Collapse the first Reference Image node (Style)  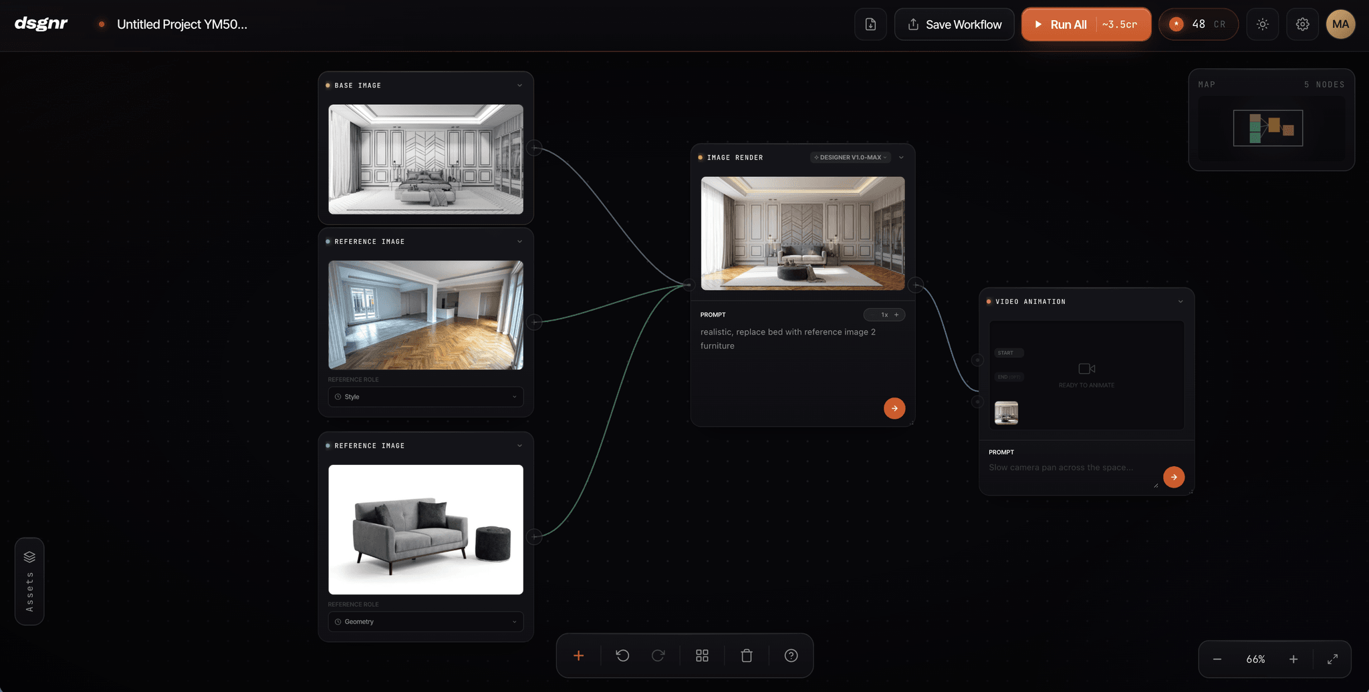[519, 242]
